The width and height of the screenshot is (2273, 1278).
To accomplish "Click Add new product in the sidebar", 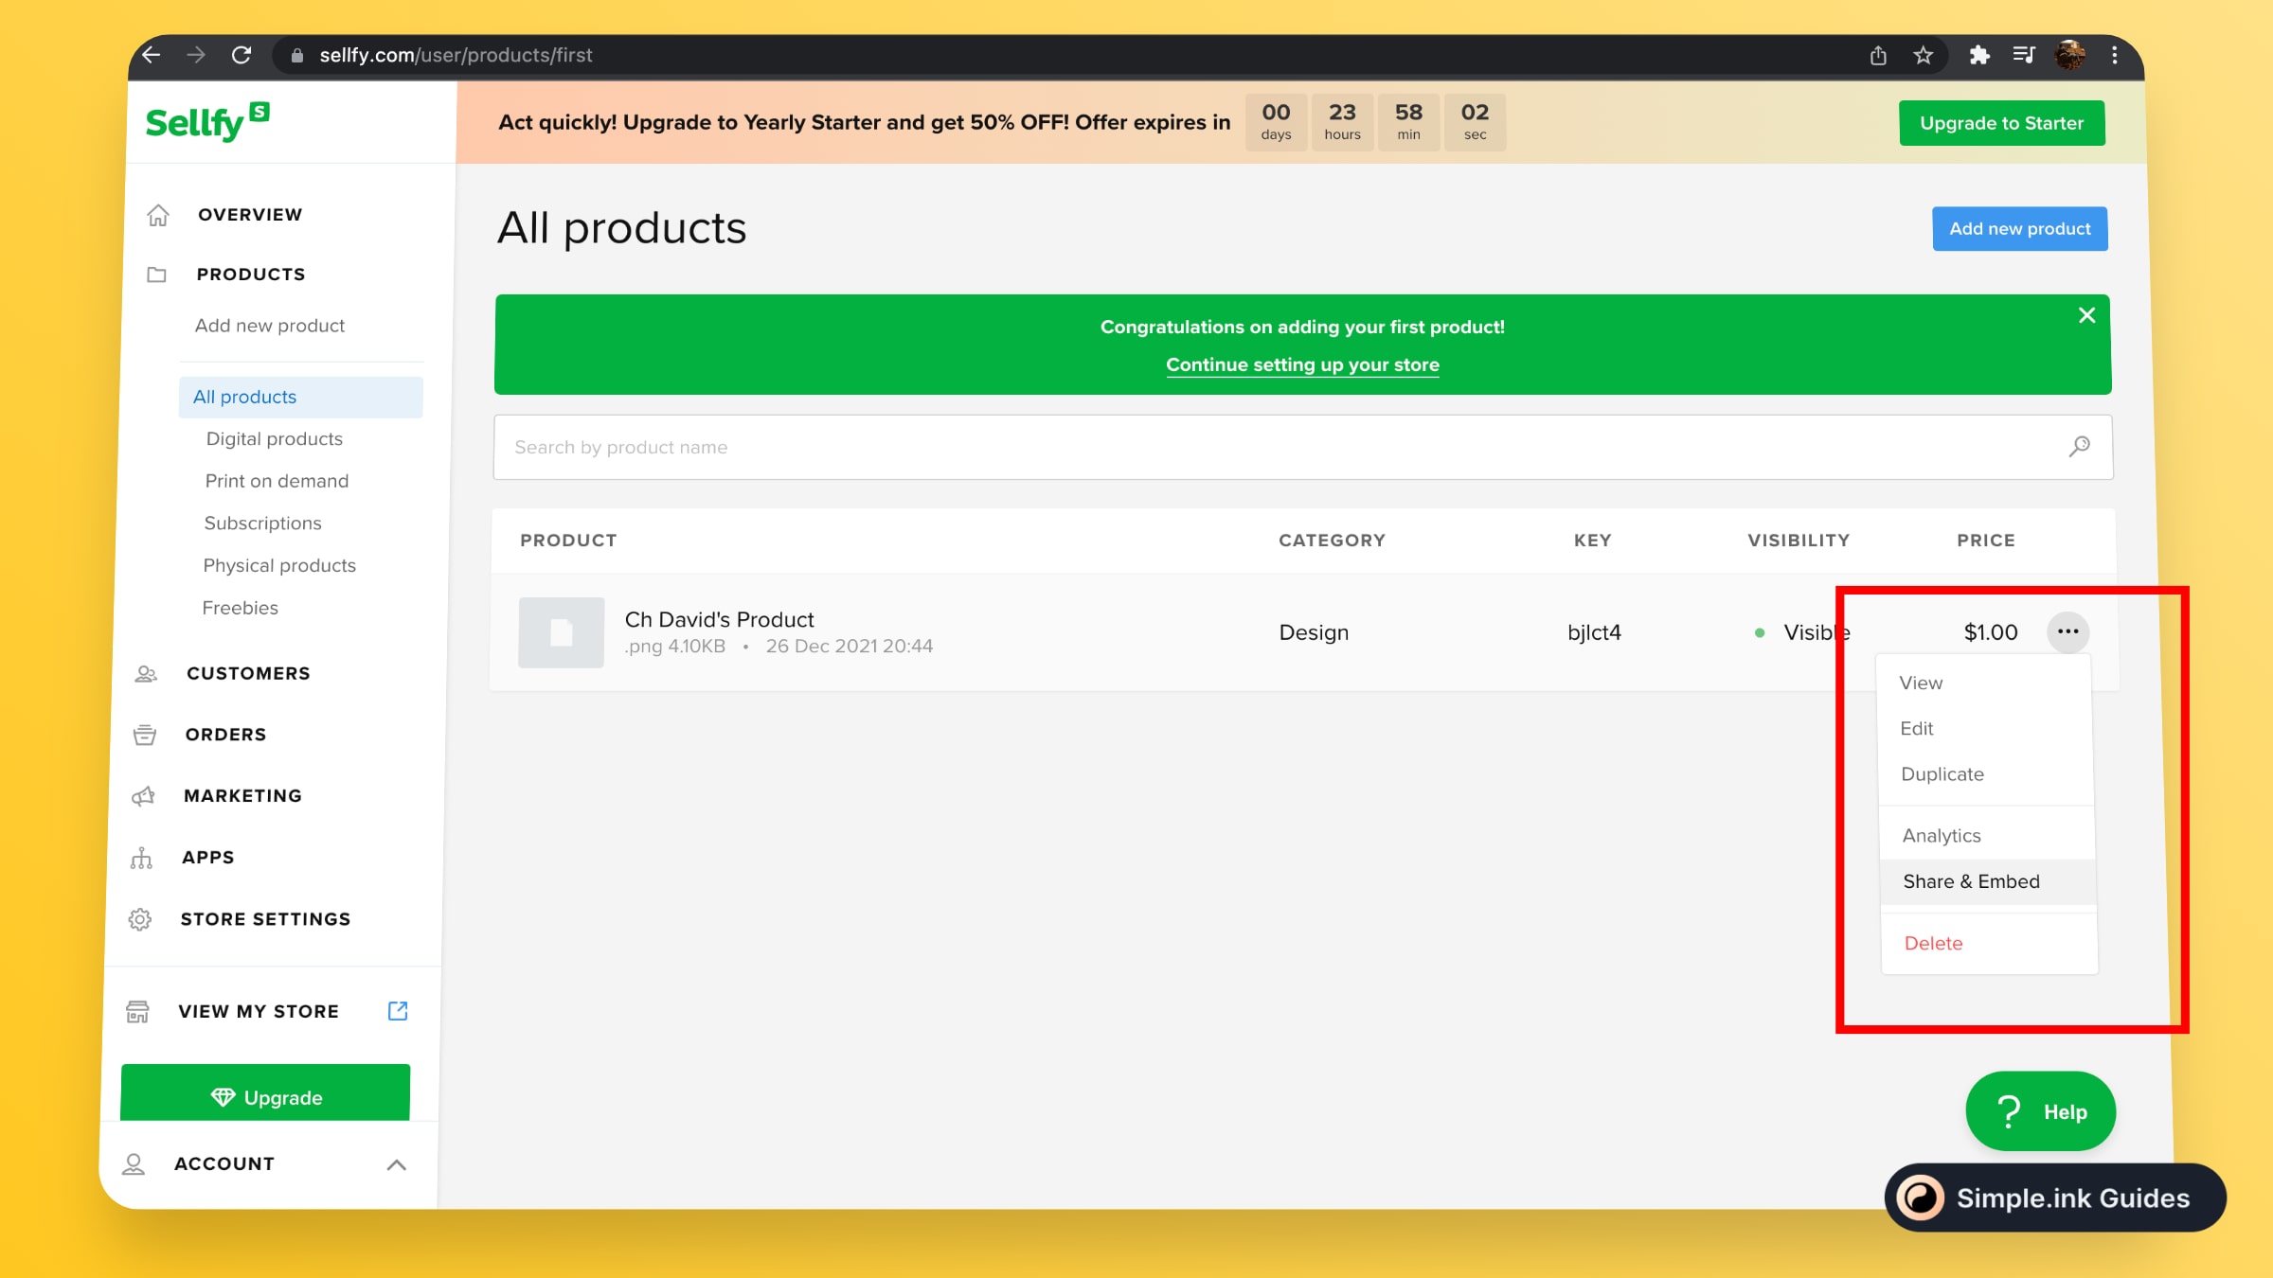I will pyautogui.click(x=270, y=326).
